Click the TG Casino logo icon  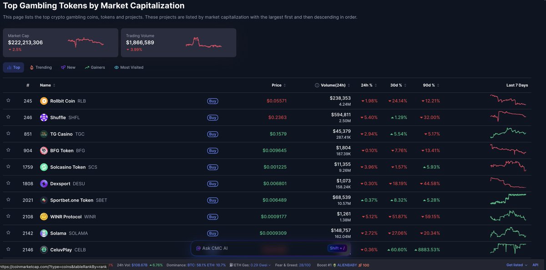coord(44,134)
